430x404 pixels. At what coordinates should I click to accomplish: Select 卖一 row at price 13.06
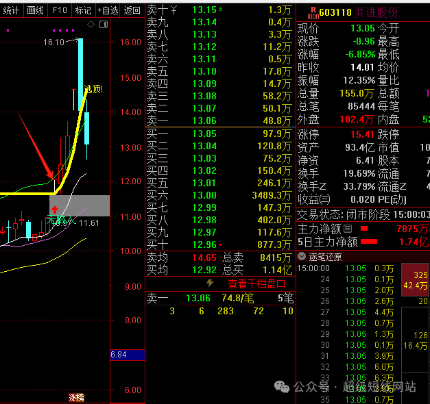pos(220,121)
